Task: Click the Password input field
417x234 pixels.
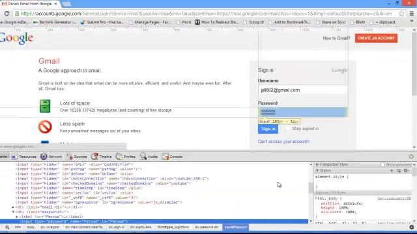Action: pos(302,112)
